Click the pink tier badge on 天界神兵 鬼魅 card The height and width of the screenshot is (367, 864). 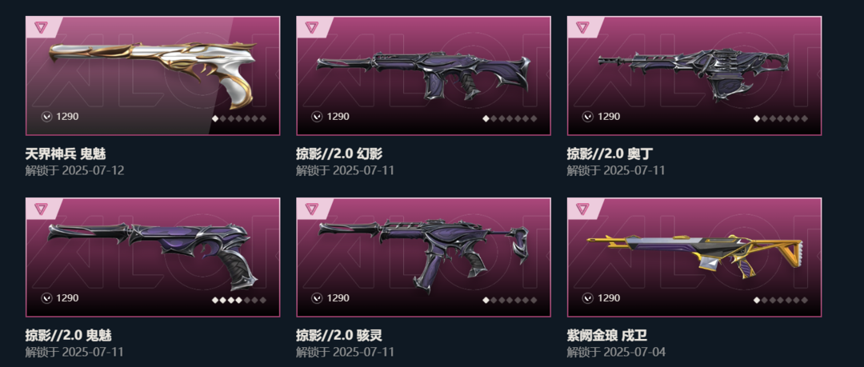click(42, 26)
